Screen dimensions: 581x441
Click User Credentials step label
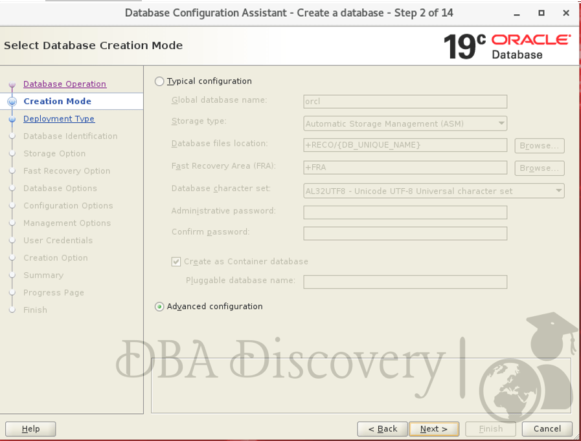coord(58,241)
